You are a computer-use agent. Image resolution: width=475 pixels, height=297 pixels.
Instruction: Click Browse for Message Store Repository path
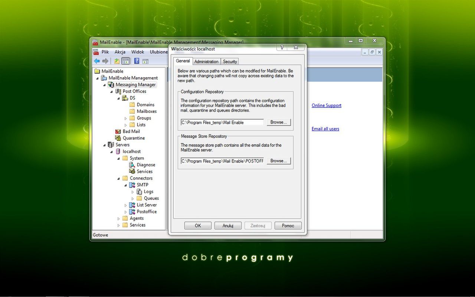279,161
